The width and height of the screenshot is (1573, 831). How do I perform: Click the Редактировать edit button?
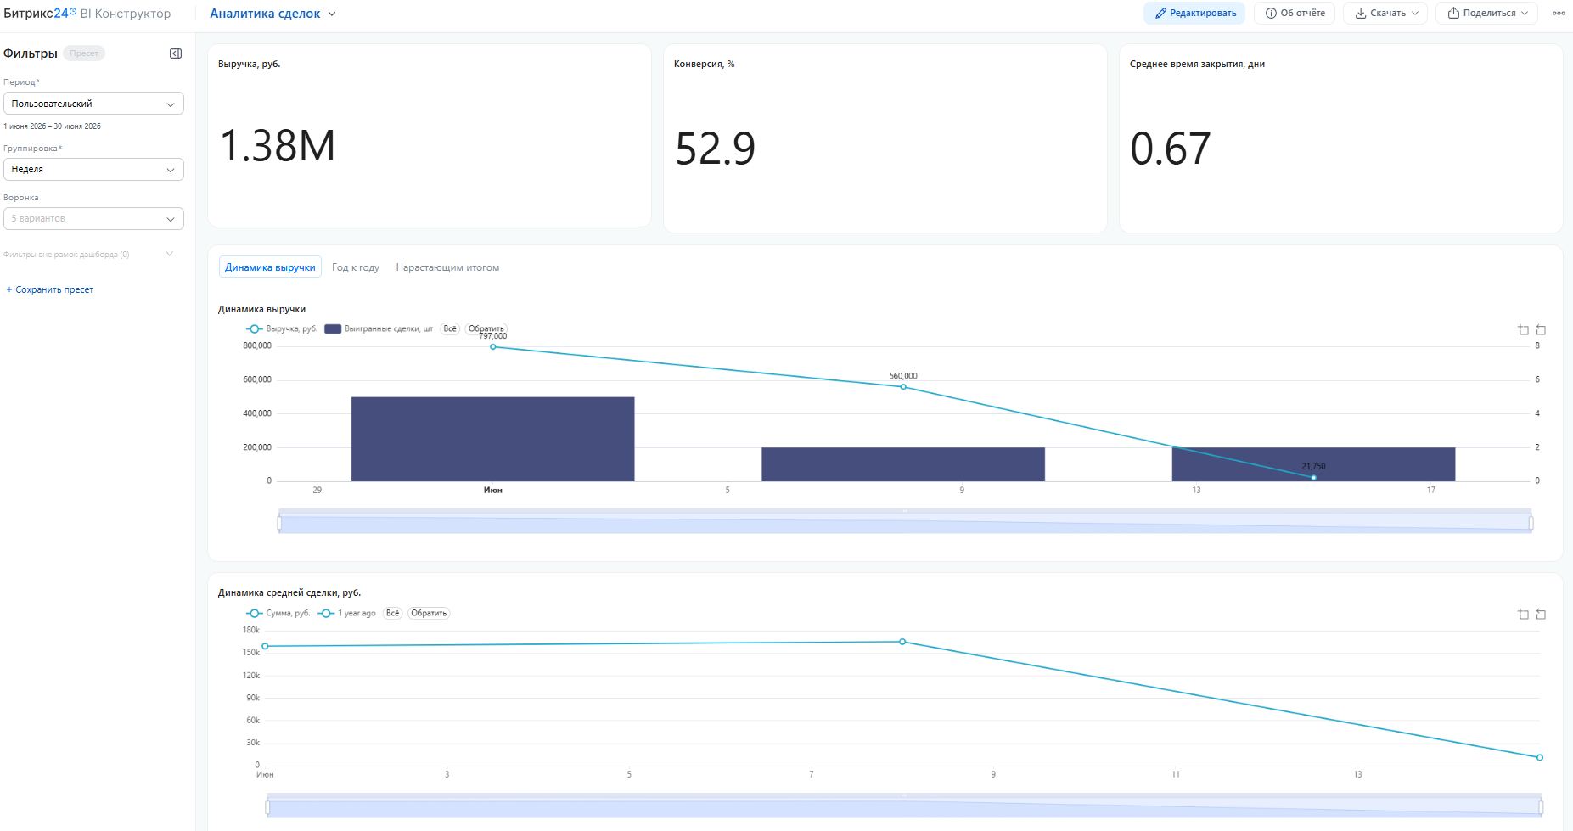(1194, 14)
